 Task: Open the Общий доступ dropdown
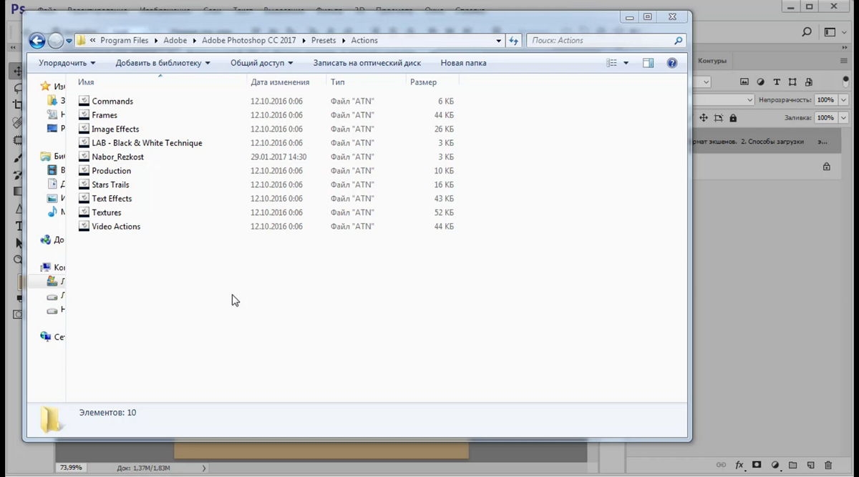tap(261, 63)
